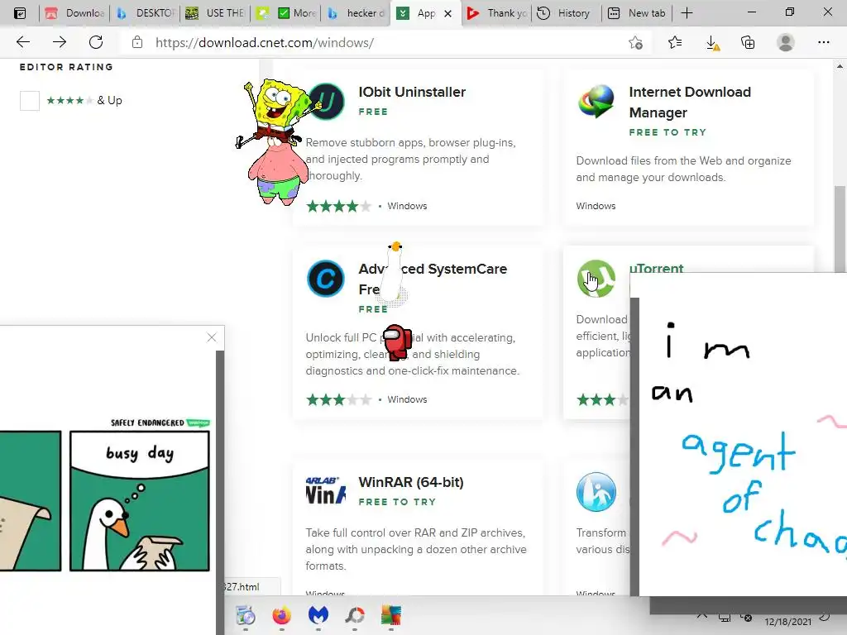Screen dimensions: 847x635
Task: Open Internet Download Manager link
Action: (x=690, y=102)
